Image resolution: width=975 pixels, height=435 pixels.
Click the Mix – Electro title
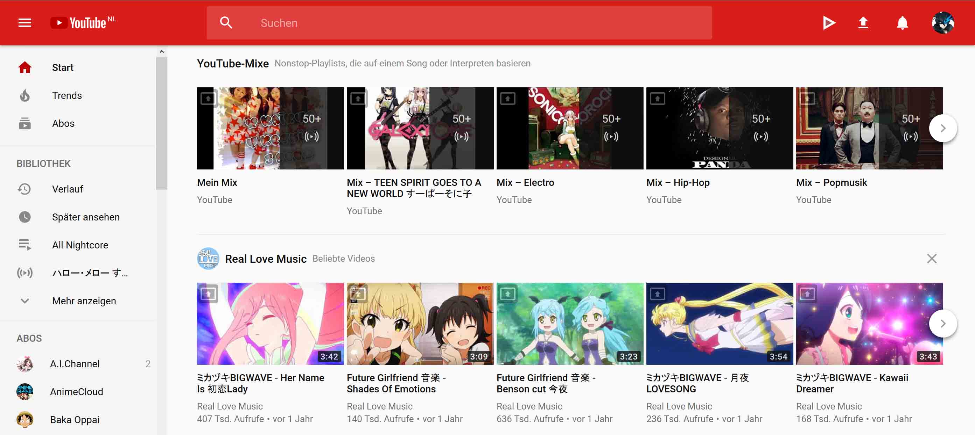(x=525, y=182)
